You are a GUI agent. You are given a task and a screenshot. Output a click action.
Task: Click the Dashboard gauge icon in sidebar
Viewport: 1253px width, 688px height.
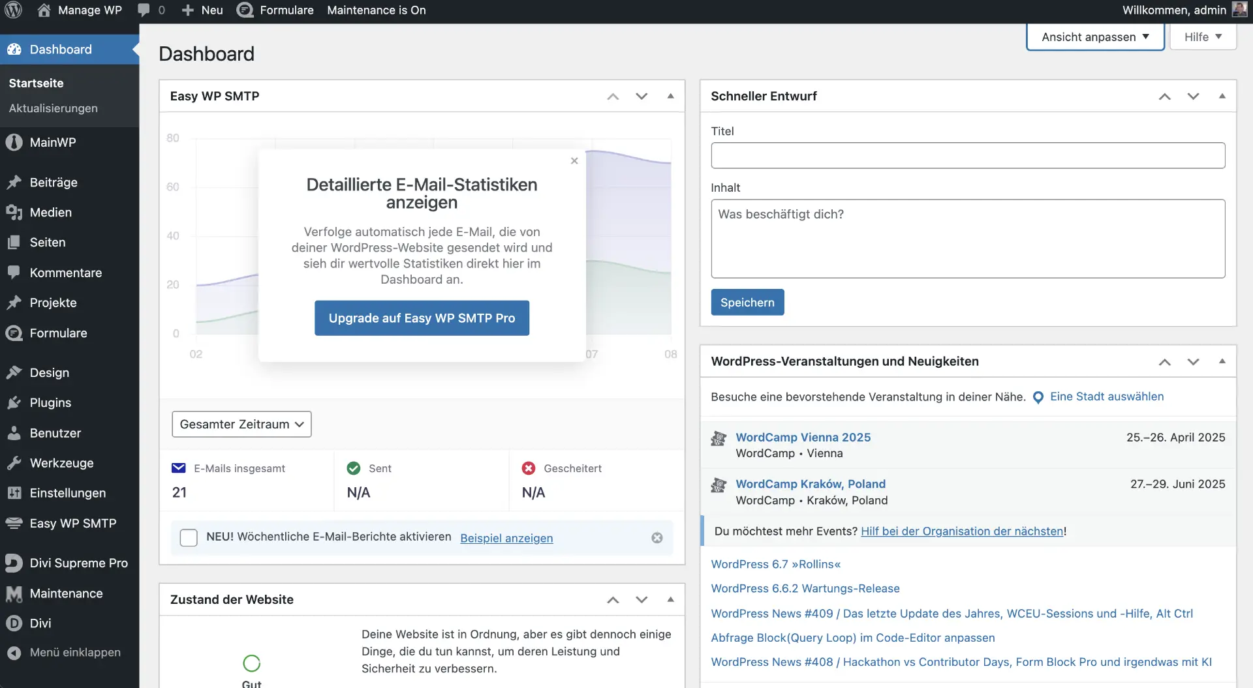click(14, 50)
